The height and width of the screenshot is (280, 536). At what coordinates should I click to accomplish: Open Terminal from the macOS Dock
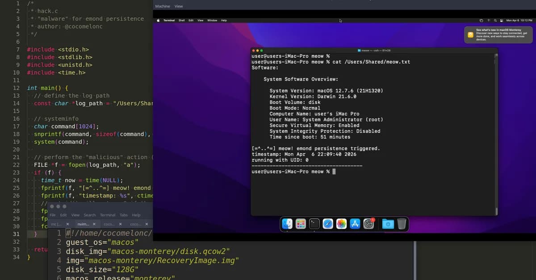tap(314, 223)
